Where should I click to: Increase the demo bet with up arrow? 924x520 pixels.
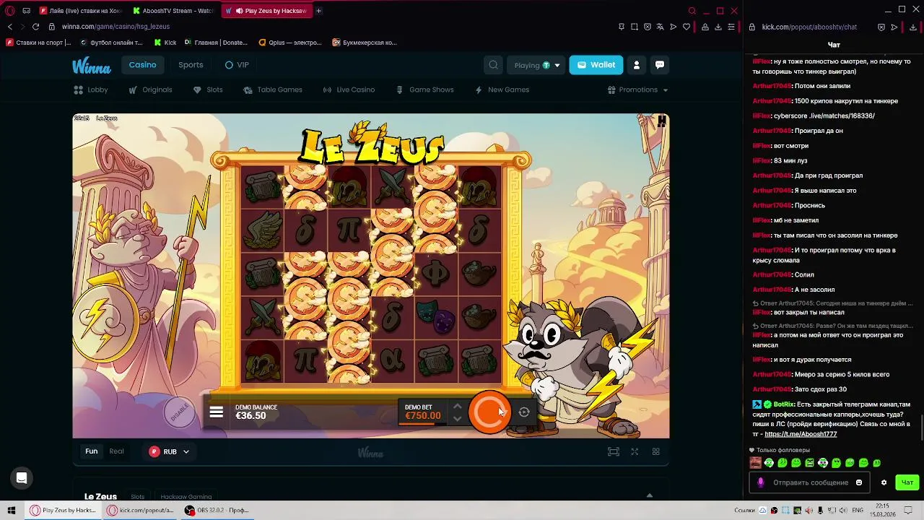pos(457,406)
